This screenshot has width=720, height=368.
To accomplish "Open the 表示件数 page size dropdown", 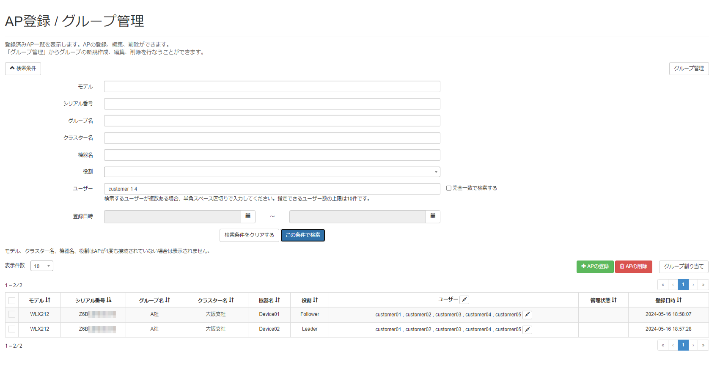I will pos(42,266).
